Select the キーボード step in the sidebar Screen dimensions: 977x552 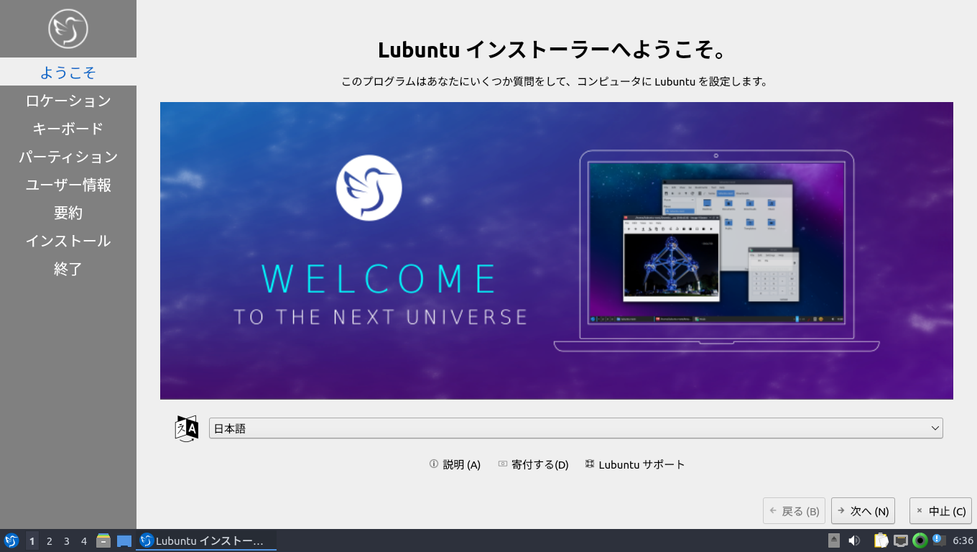coord(68,128)
